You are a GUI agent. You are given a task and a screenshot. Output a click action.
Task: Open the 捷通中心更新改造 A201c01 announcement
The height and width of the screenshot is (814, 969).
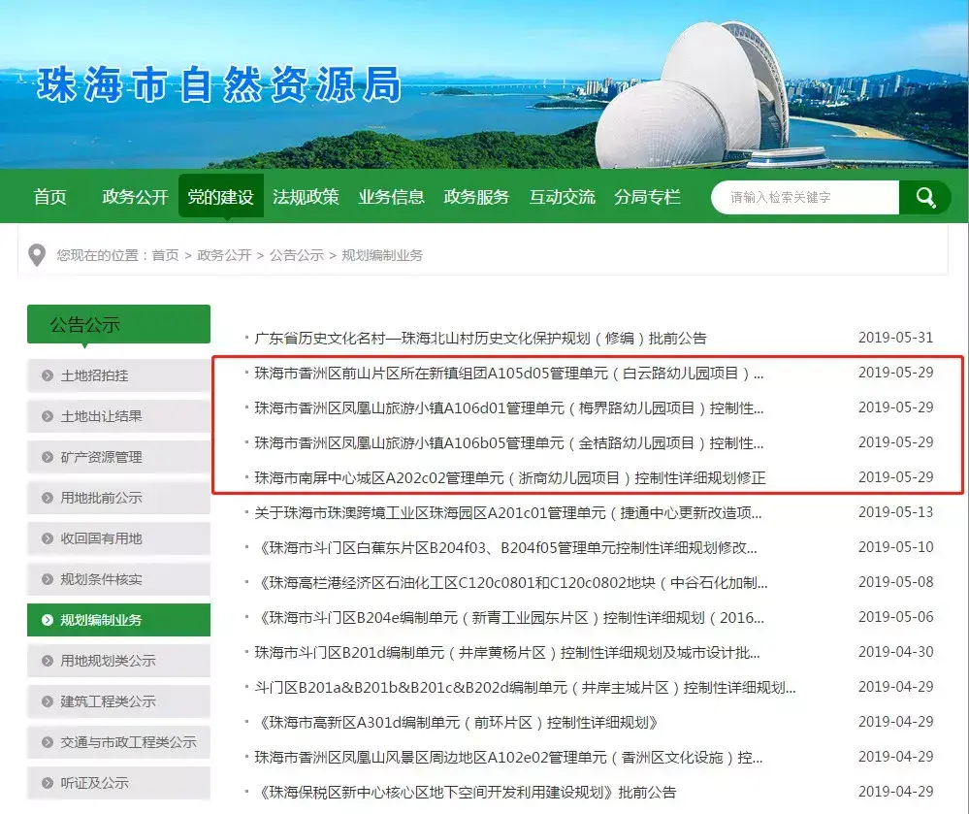[508, 513]
